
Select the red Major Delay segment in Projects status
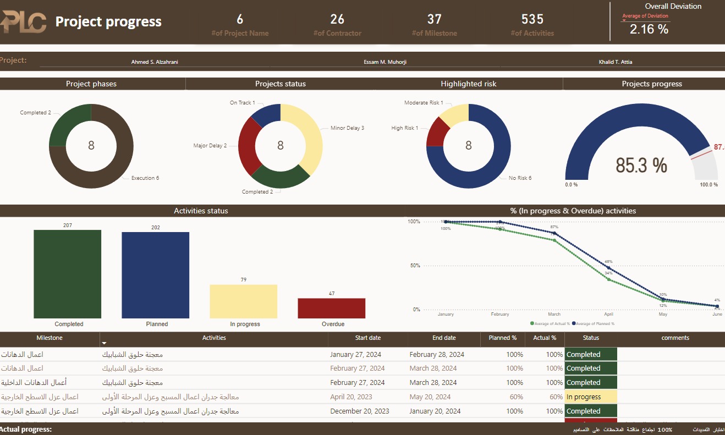click(x=248, y=146)
